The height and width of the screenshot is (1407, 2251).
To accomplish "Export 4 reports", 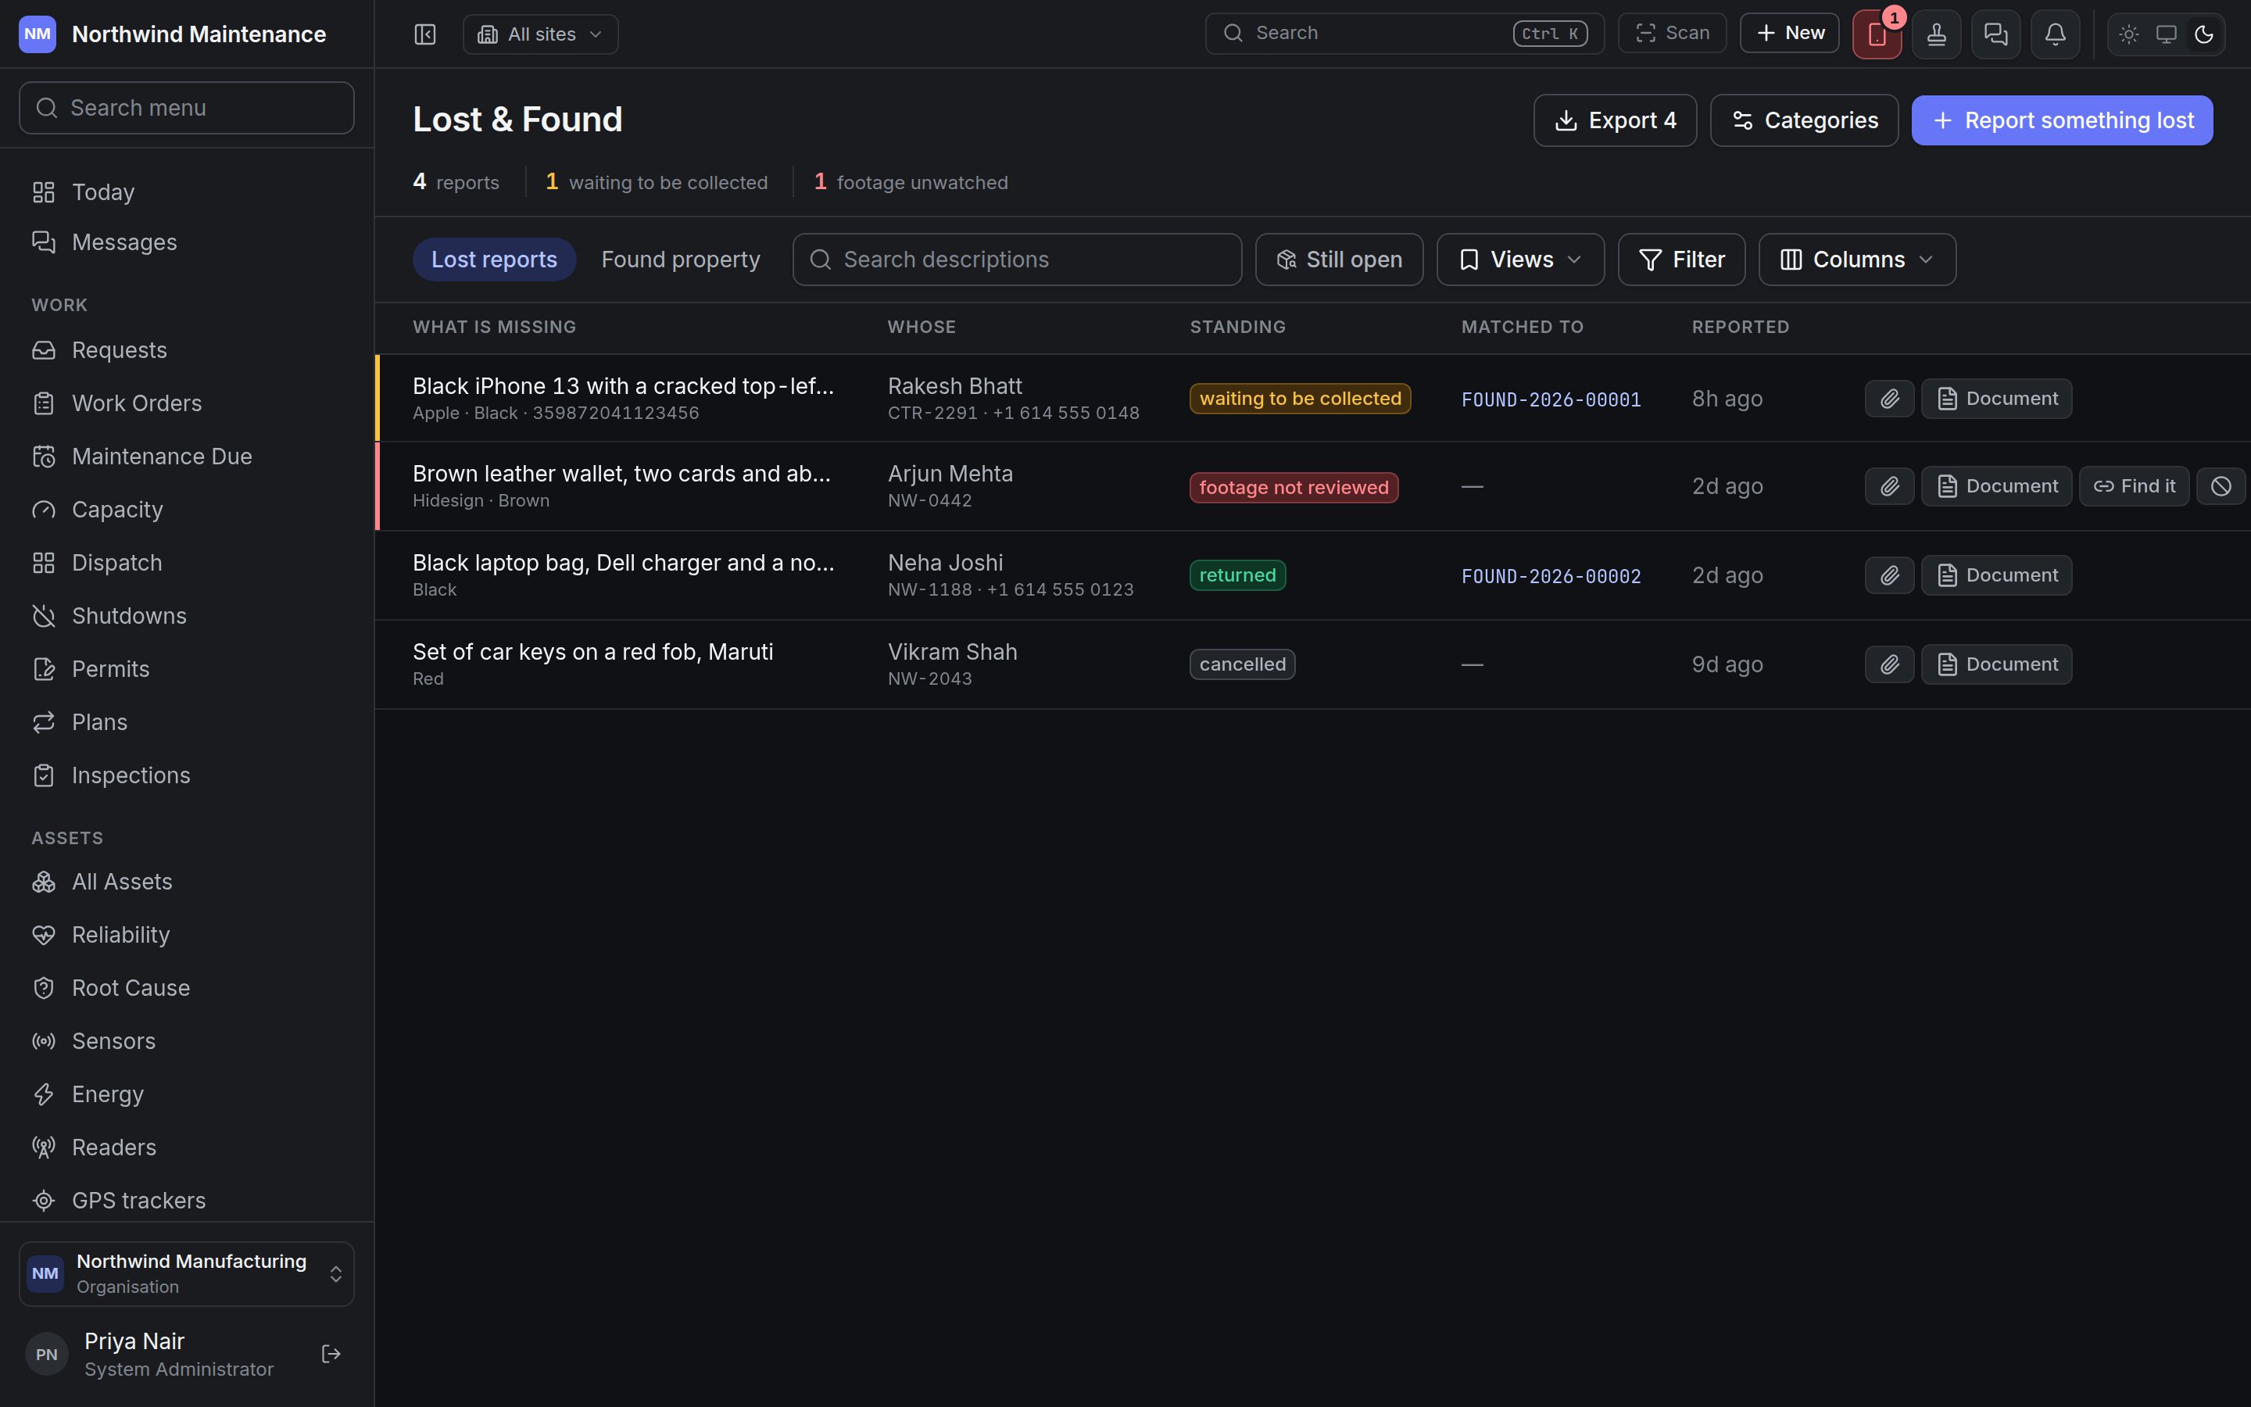I will (1615, 120).
